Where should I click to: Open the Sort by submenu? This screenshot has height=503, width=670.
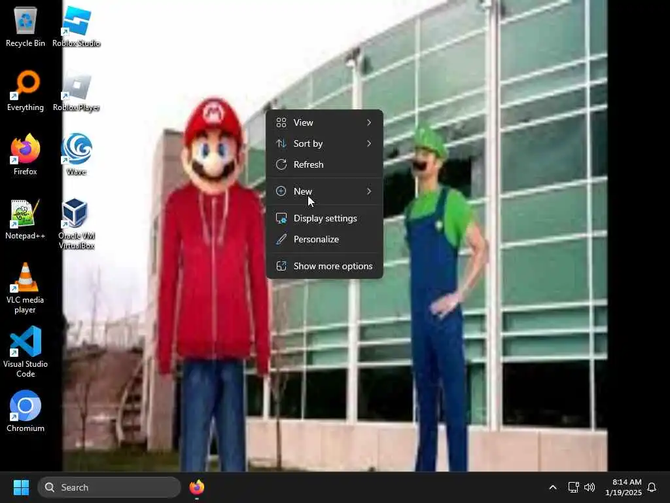coord(325,143)
